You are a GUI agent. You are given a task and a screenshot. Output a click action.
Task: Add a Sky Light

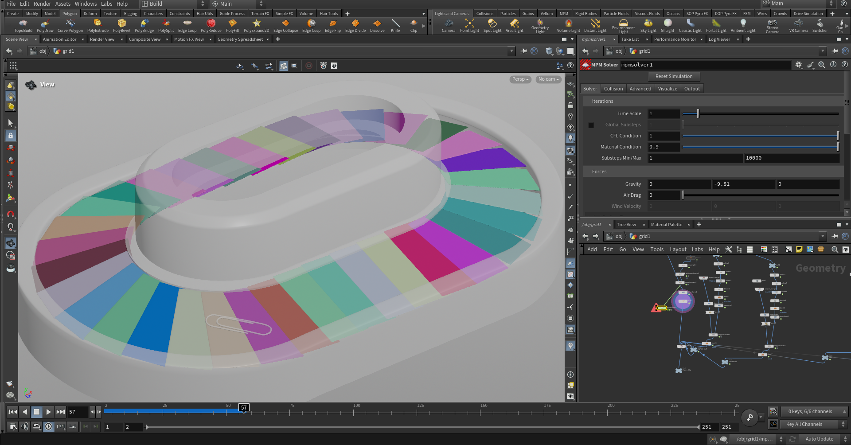pyautogui.click(x=648, y=26)
